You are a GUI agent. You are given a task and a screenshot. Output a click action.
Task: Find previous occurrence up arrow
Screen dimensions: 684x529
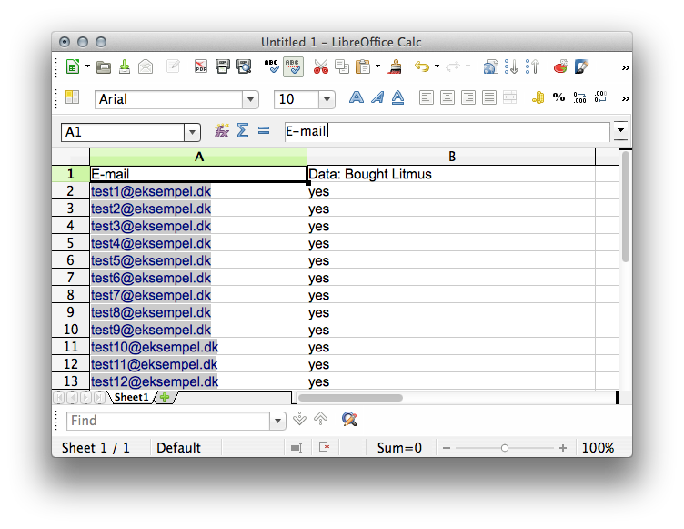pyautogui.click(x=320, y=419)
